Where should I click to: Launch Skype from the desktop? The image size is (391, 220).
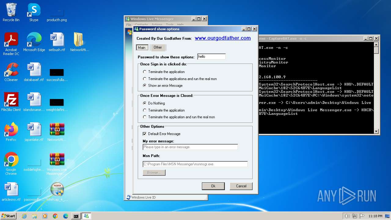coord(34,12)
